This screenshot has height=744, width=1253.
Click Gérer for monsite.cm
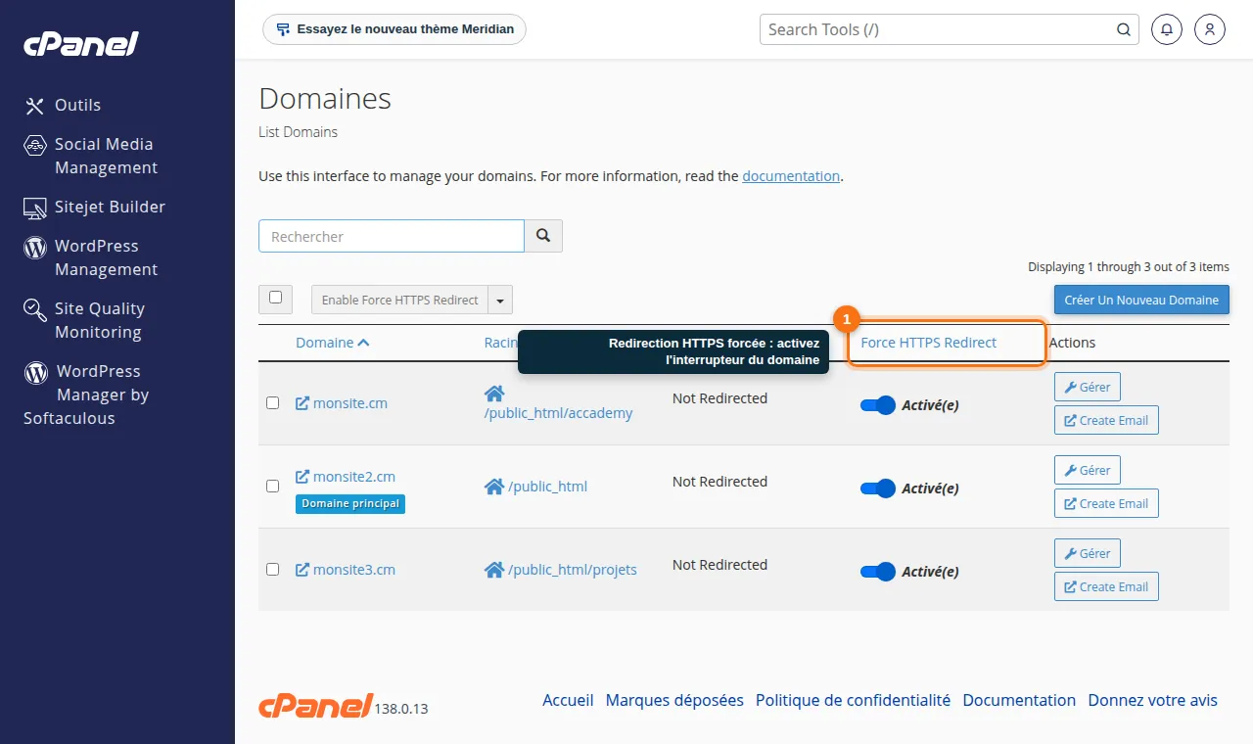coord(1087,387)
